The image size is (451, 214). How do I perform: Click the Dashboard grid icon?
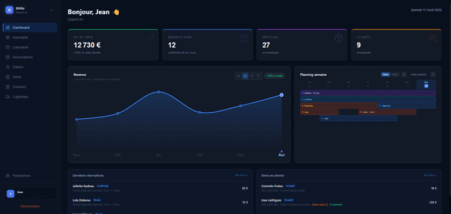8,28
